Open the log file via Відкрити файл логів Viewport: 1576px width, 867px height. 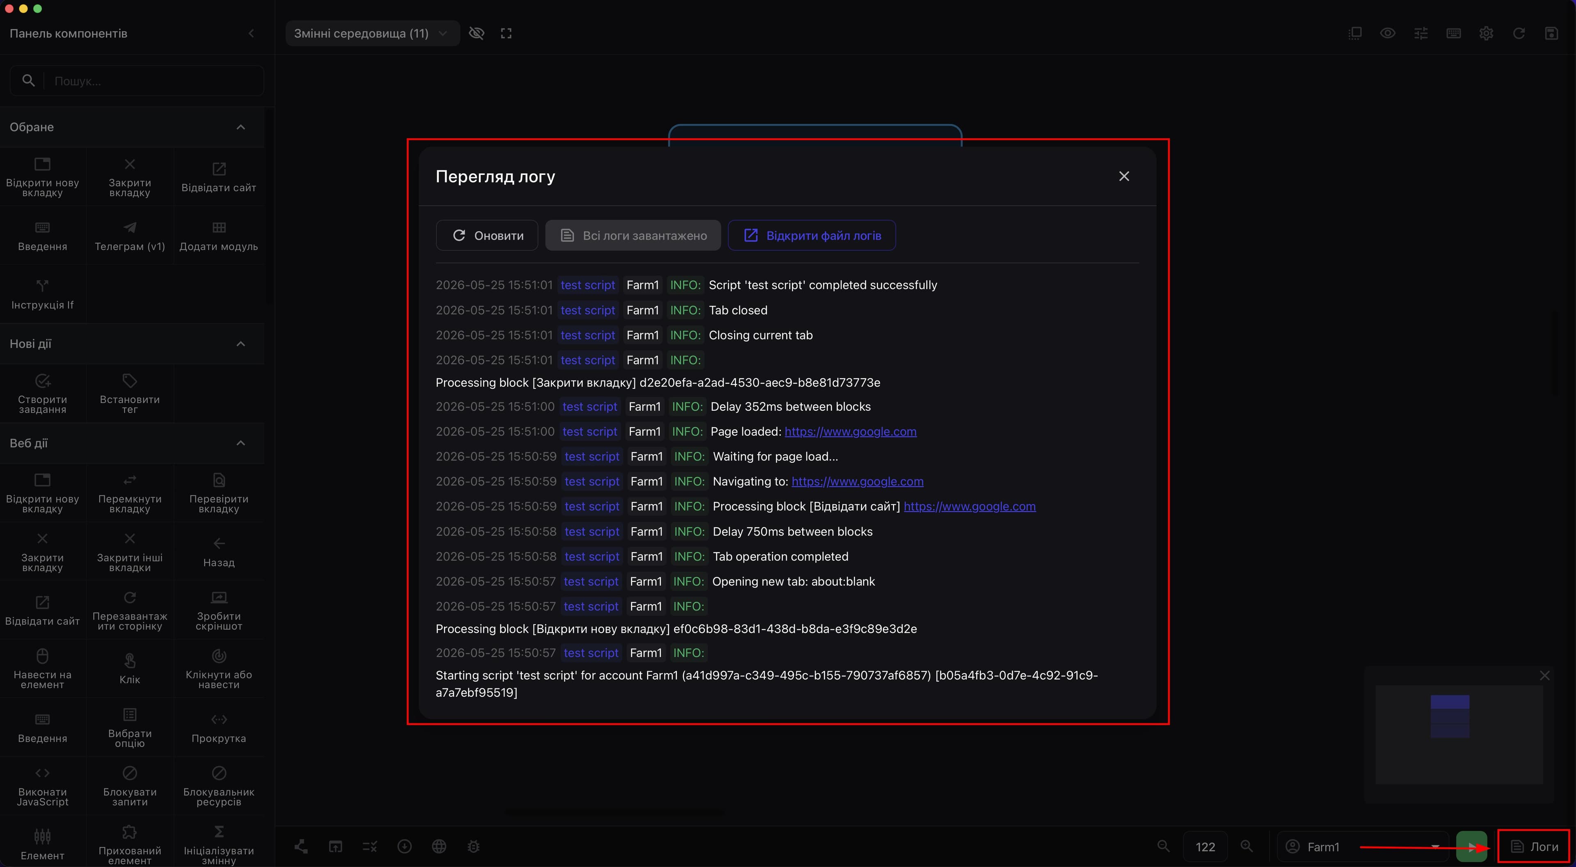811,236
